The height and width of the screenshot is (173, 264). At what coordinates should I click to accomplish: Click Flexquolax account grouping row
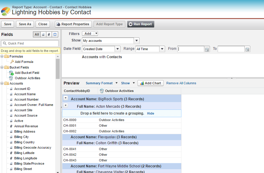122,137
